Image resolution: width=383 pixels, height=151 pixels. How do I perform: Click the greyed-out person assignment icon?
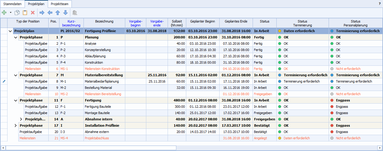point(74,13)
